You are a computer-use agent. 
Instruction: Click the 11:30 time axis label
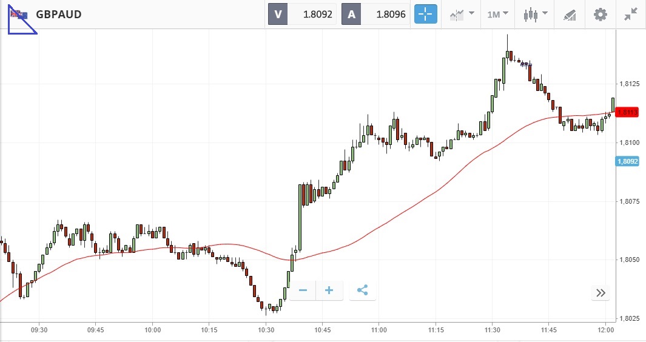tap(492, 330)
